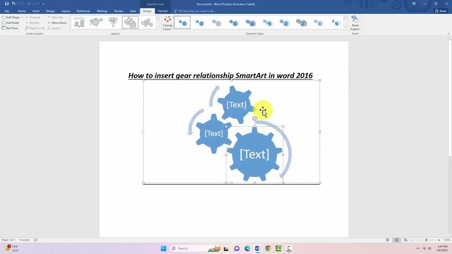452x254 pixels.
Task: Open Google Chrome from the taskbar
Action: (x=268, y=248)
